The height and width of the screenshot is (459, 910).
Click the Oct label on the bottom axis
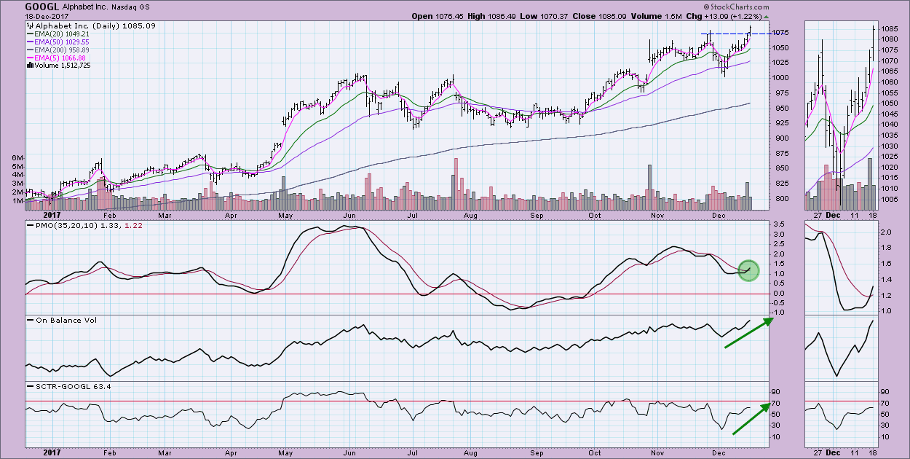[595, 452]
